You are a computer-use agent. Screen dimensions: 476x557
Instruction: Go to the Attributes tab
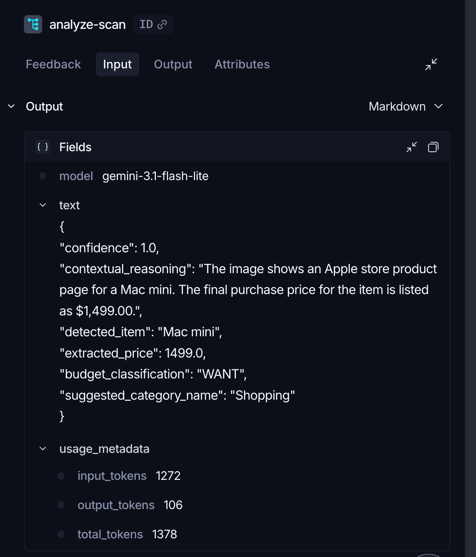[x=242, y=64]
